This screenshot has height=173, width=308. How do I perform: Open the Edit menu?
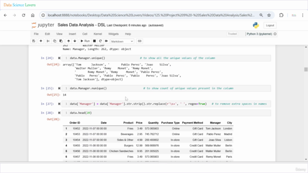(x=47, y=34)
